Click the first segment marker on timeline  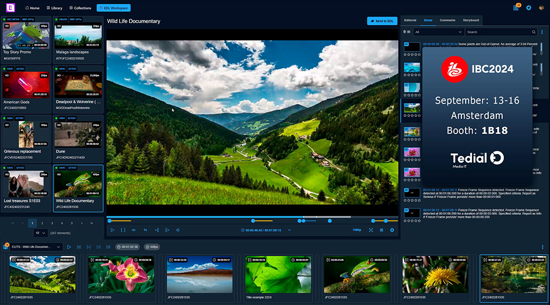click(110, 221)
